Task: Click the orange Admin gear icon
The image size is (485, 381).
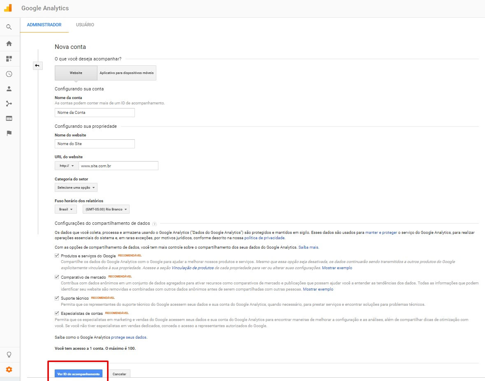Action: (x=9, y=369)
